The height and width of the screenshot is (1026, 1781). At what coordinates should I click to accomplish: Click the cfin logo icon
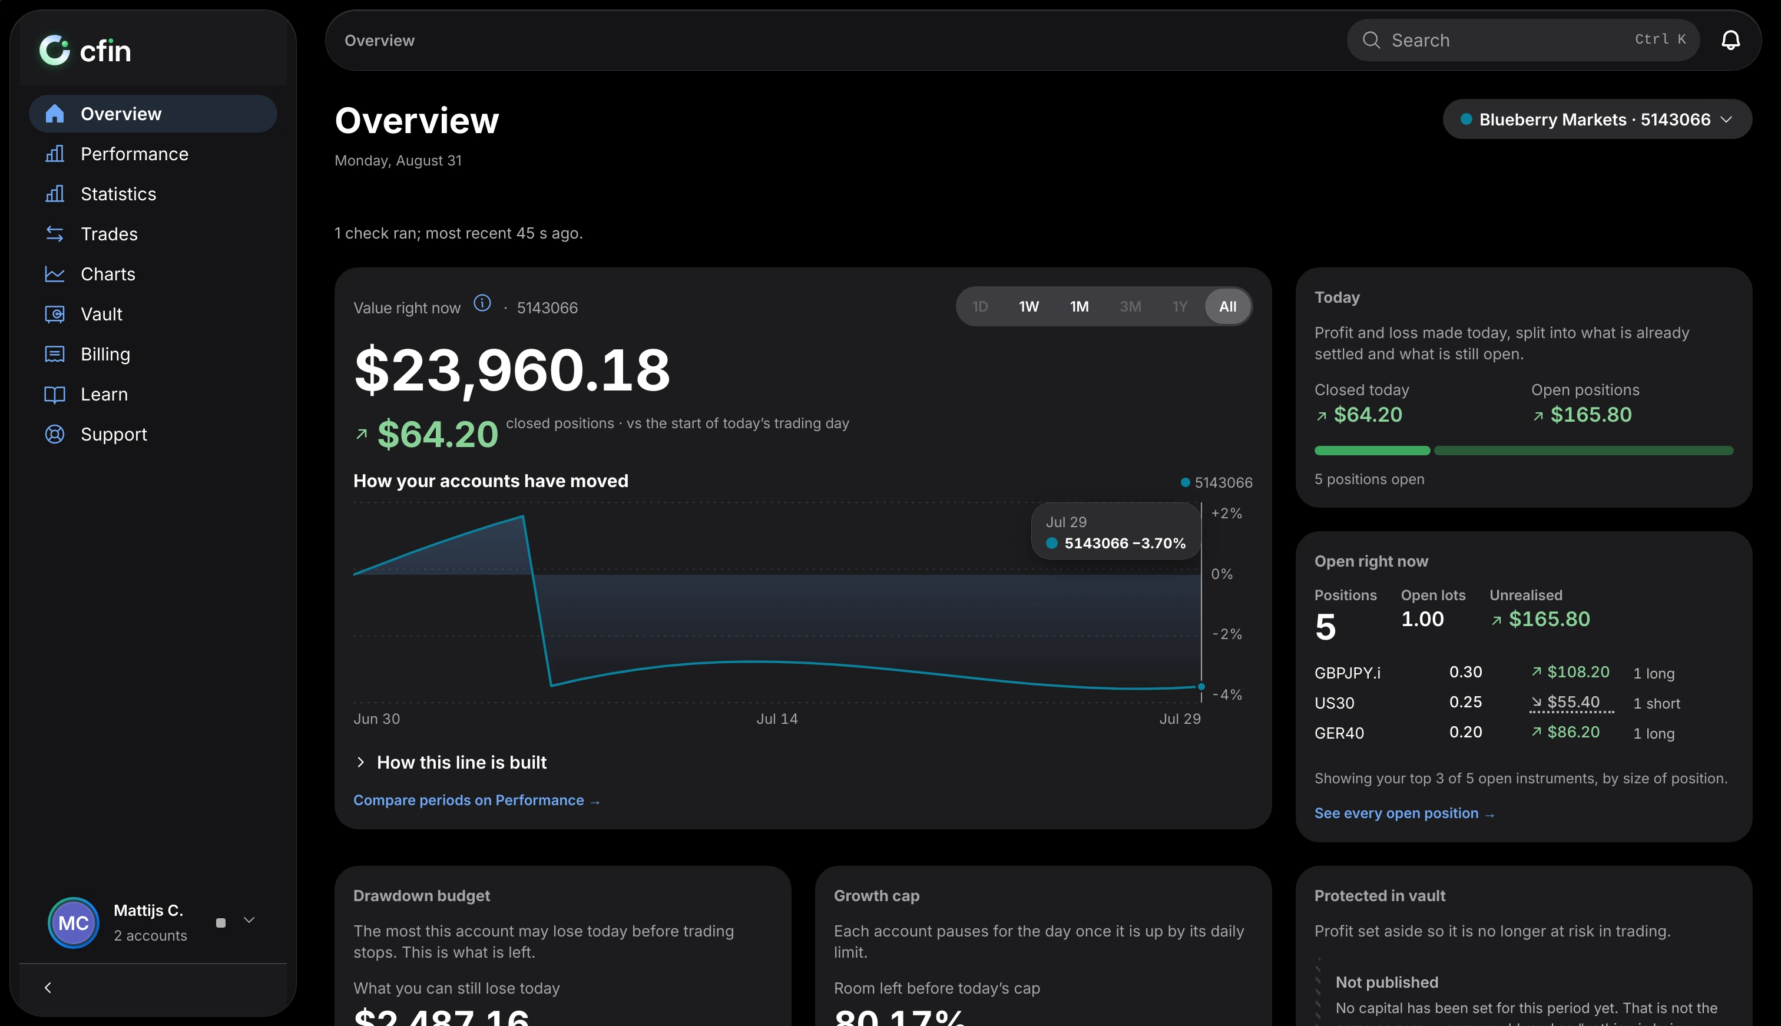[55, 50]
